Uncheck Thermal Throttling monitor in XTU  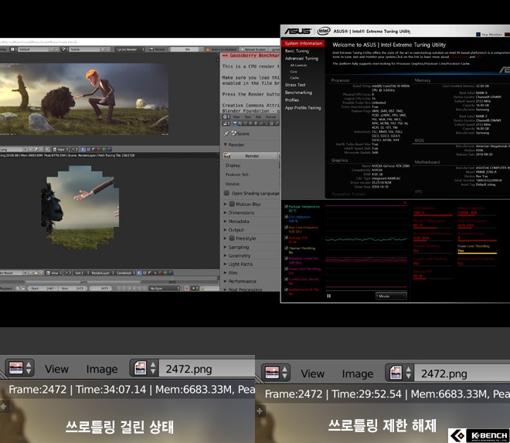[286, 249]
